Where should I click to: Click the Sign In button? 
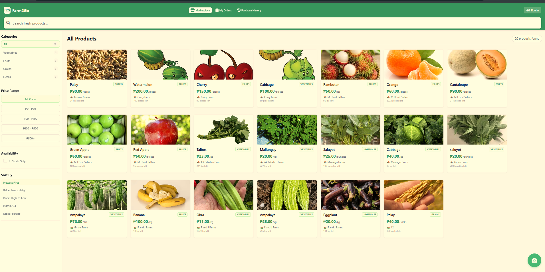pyautogui.click(x=532, y=10)
